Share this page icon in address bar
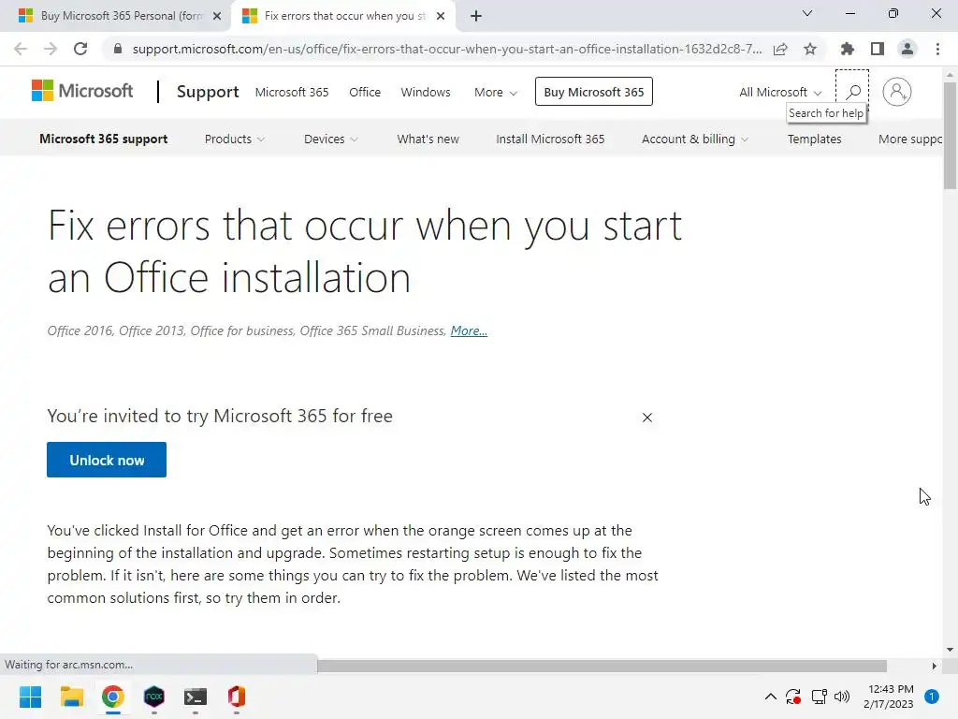958x719 pixels. 780,49
